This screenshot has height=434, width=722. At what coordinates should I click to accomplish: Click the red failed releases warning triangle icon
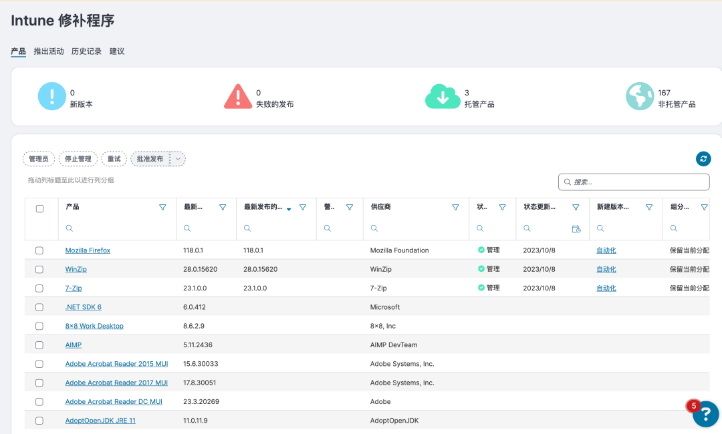239,95
